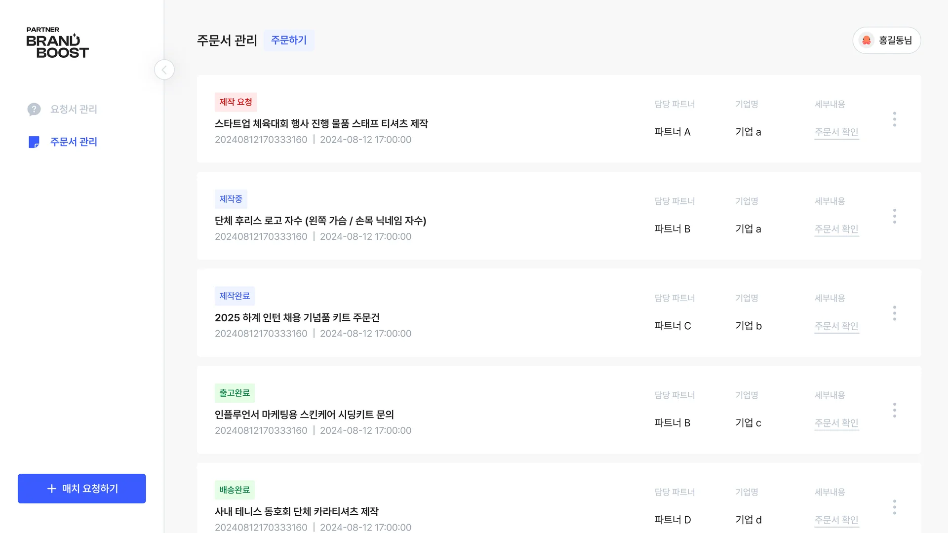948x533 pixels.
Task: Open 주문서 확인 for the 티셔츠 제작 order
Action: (836, 132)
